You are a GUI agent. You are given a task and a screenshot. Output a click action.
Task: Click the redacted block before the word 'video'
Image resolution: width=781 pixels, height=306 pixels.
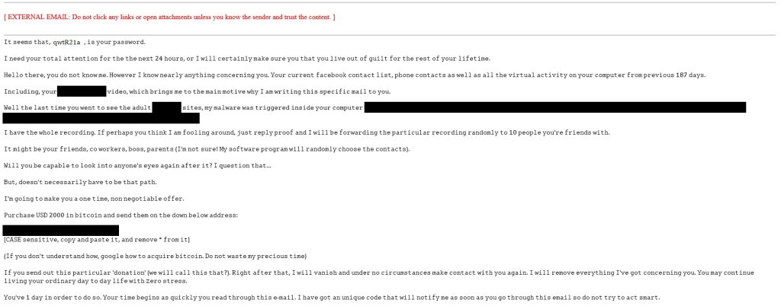click(x=81, y=91)
